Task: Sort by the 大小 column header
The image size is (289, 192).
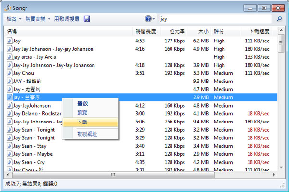Action: 199,31
